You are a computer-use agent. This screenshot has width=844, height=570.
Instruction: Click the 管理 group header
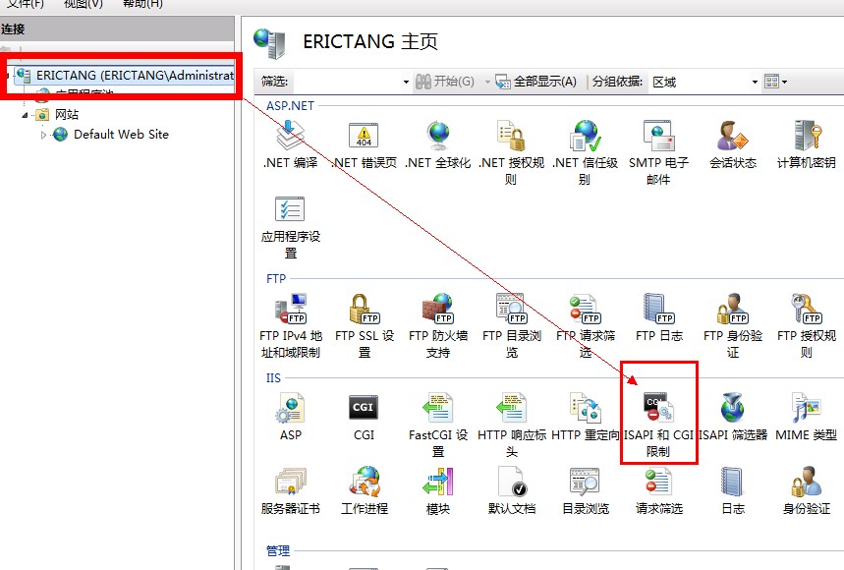tap(278, 550)
